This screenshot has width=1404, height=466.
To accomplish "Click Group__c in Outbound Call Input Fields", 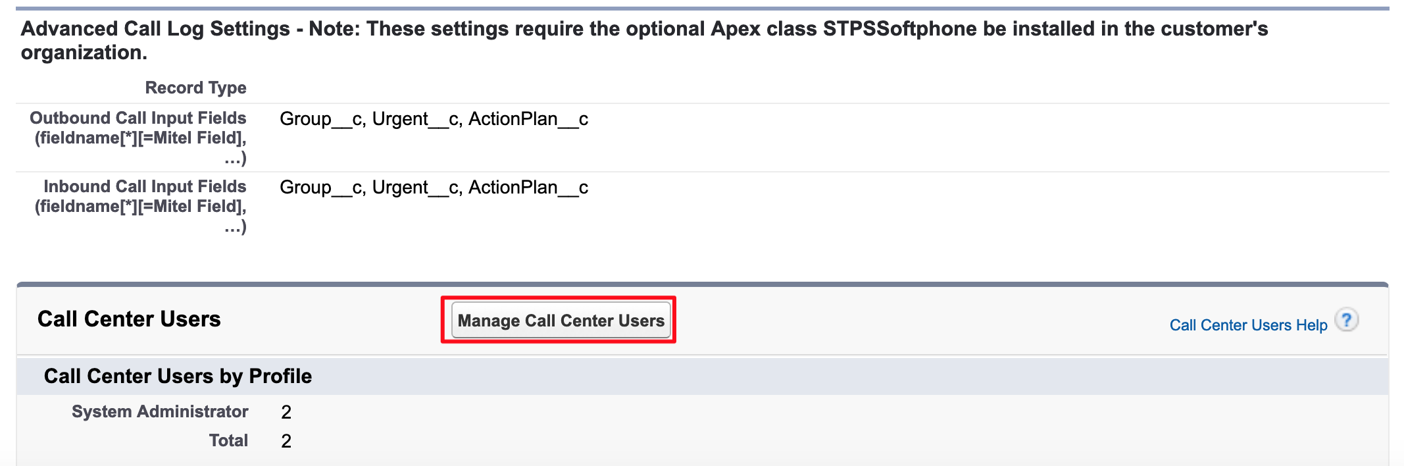I will (322, 119).
